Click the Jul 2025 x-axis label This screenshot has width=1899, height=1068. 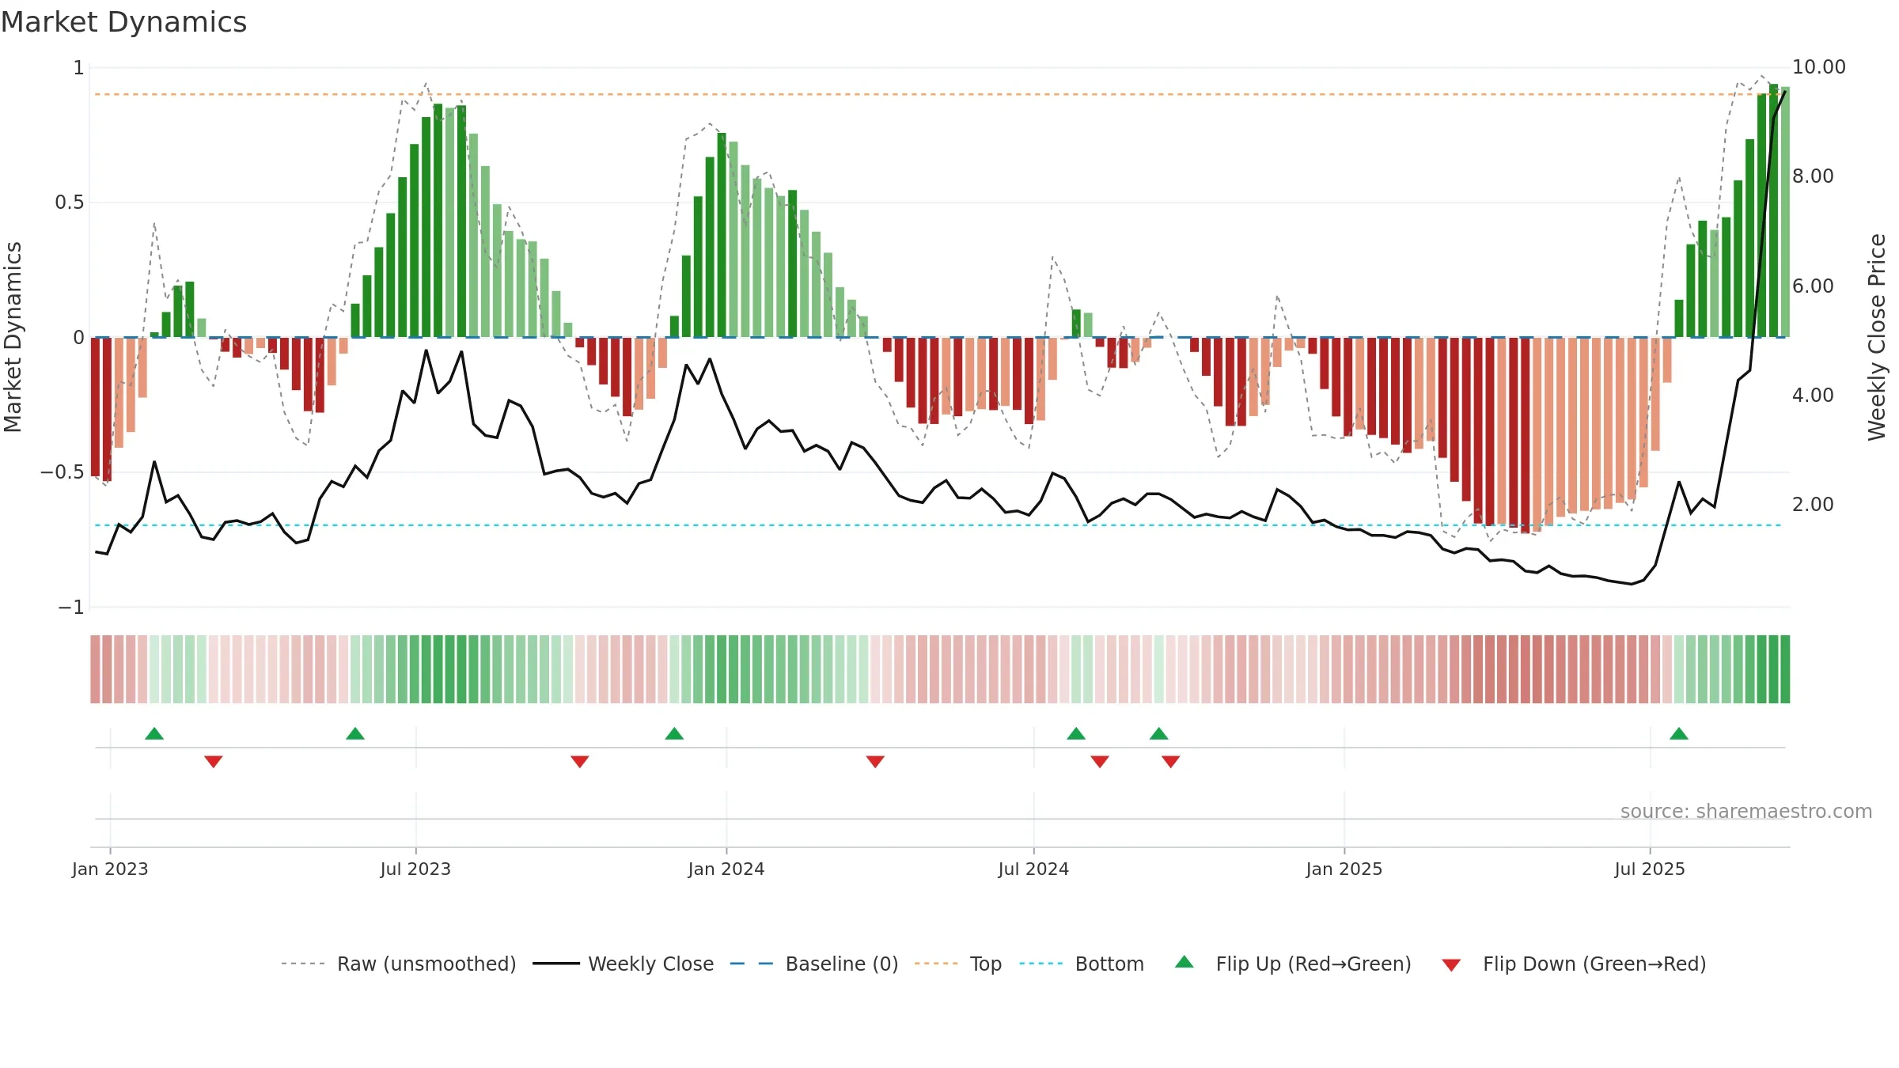(x=1650, y=869)
